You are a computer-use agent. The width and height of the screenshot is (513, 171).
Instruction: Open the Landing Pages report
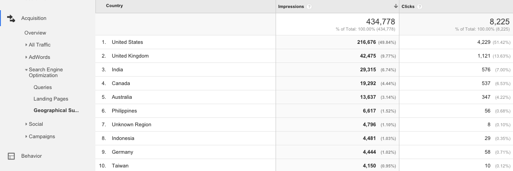51,98
